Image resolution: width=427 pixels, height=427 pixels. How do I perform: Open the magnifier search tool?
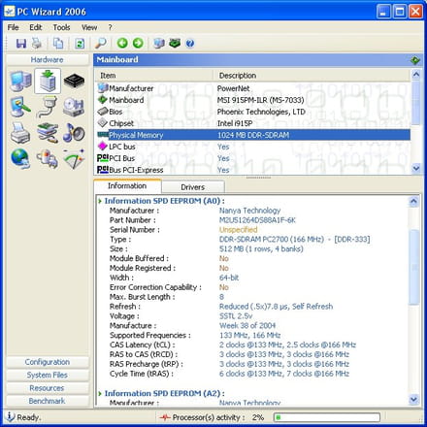tap(101, 43)
